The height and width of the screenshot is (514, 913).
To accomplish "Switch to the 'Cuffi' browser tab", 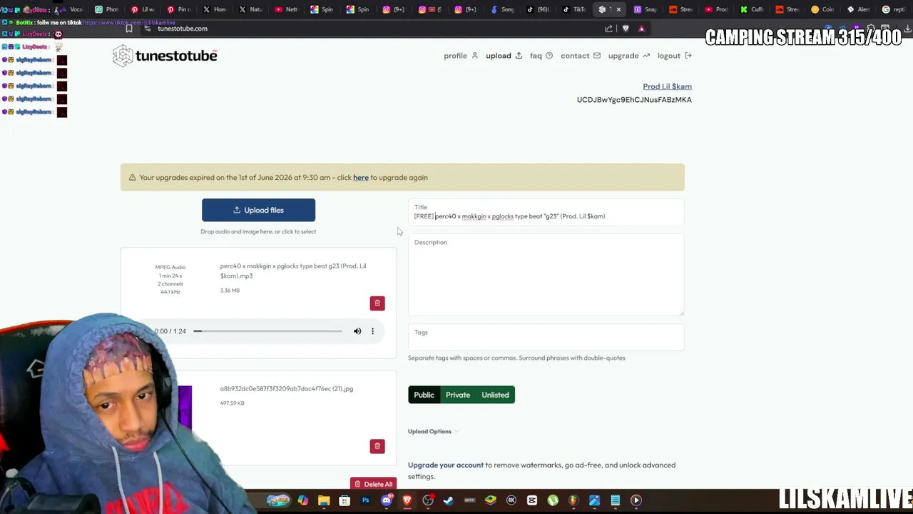I will [x=752, y=9].
